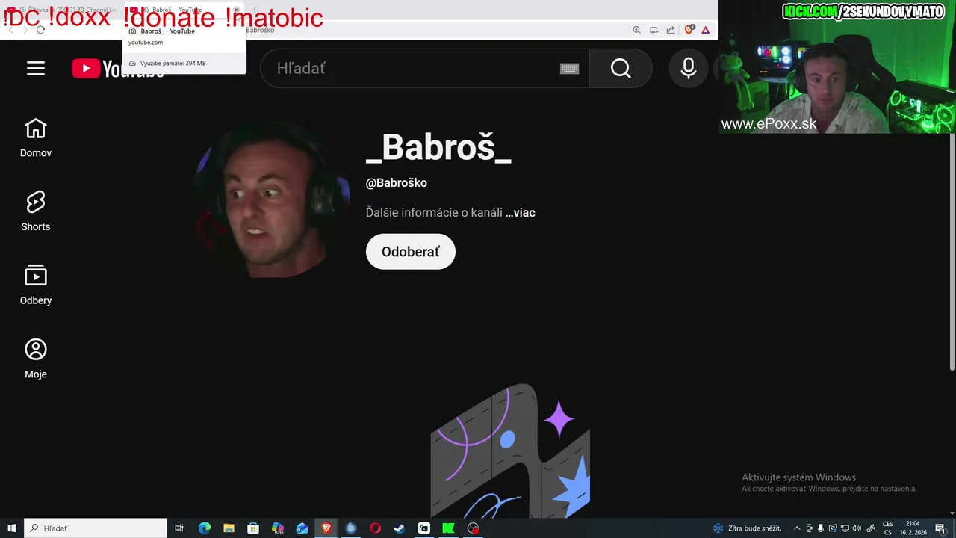Open the green Kick app on taskbar
This screenshot has height=538, width=956.
448,528
